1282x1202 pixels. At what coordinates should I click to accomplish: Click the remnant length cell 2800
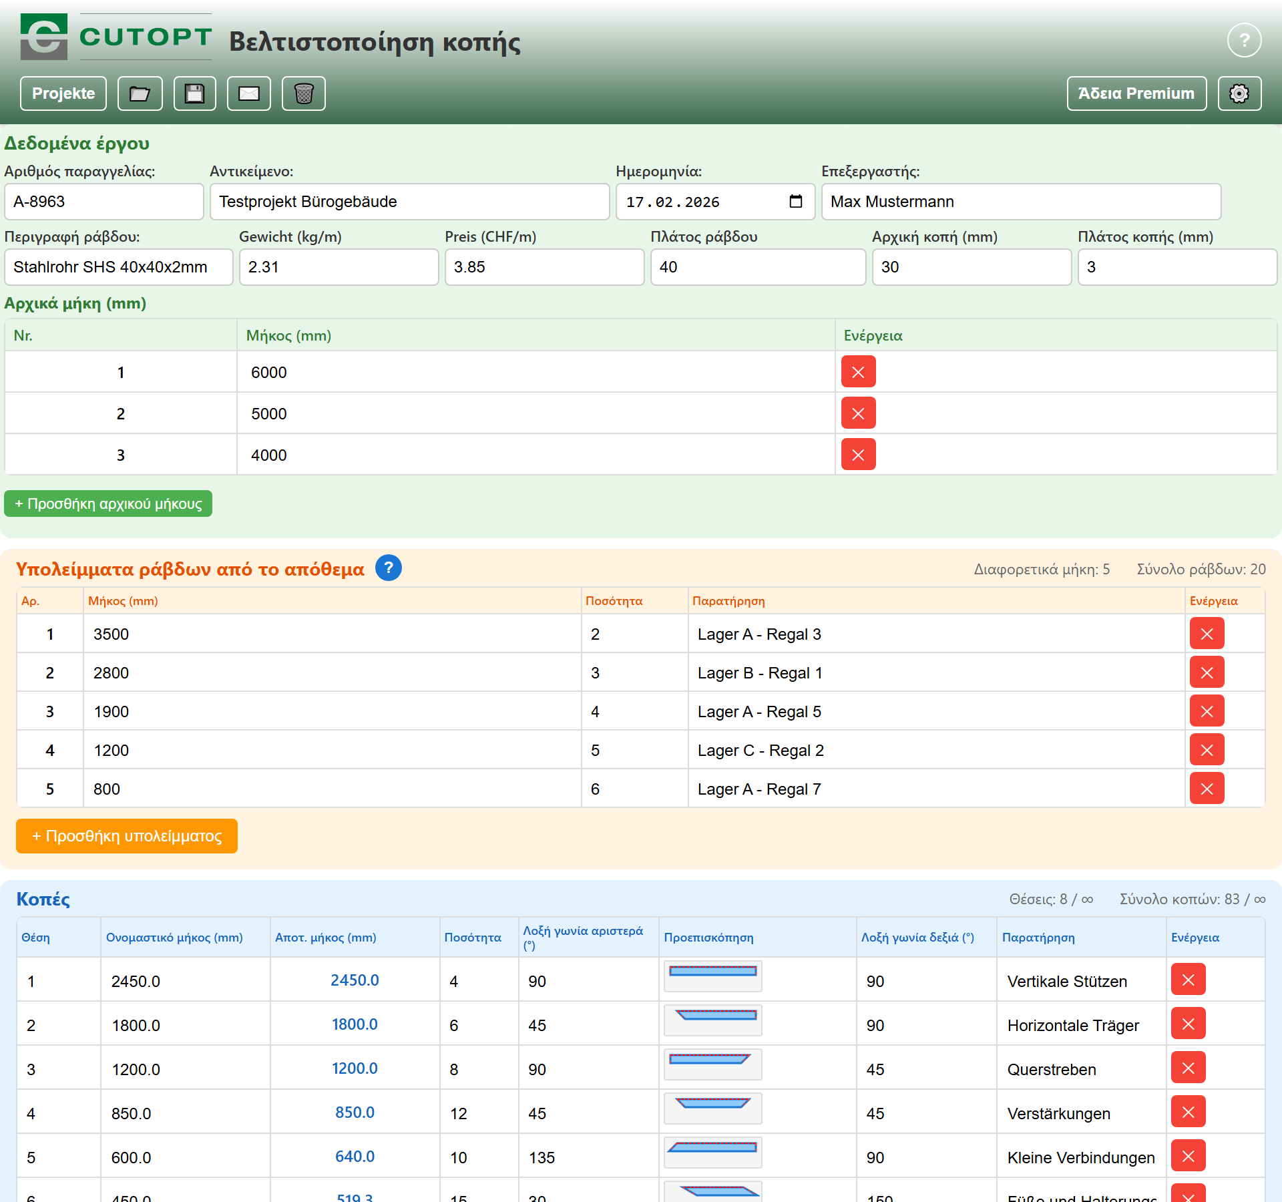pos(333,672)
